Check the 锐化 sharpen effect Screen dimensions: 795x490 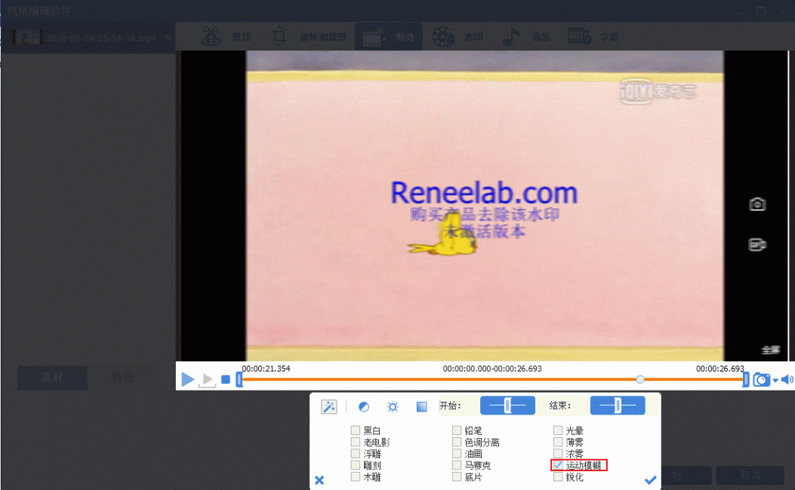[558, 477]
